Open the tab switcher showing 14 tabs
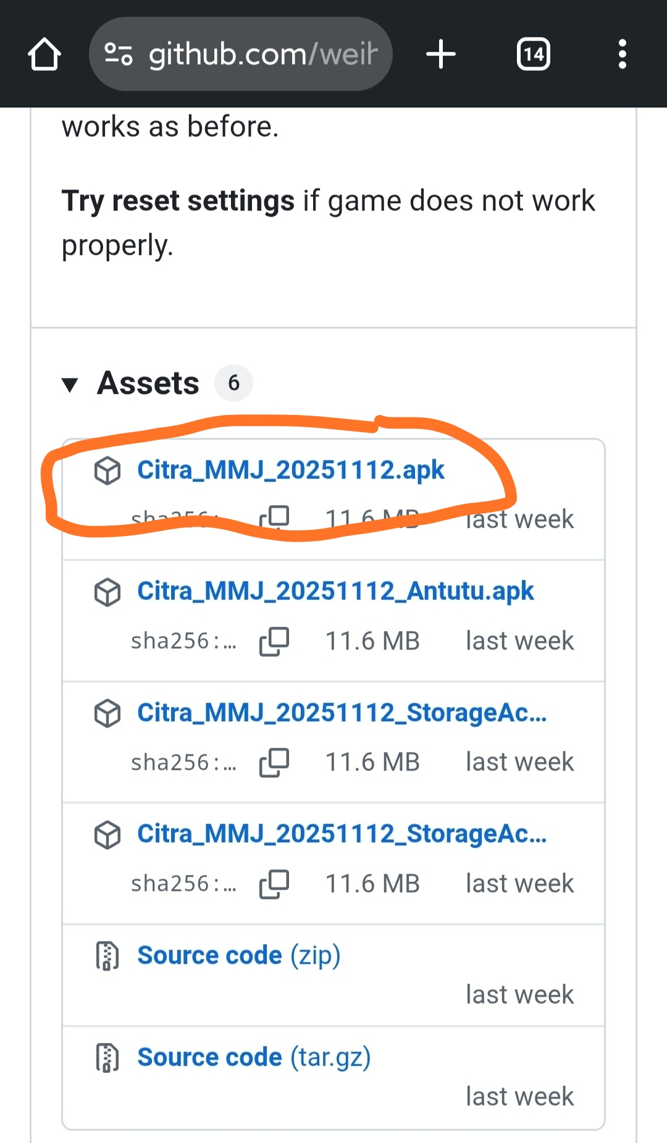The width and height of the screenshot is (667, 1143). pyautogui.click(x=533, y=54)
